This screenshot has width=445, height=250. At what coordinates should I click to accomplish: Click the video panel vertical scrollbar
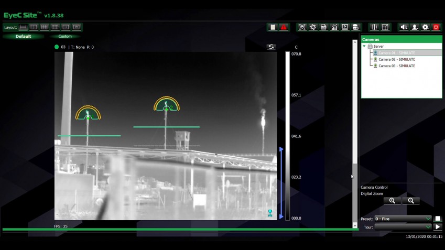355,131
